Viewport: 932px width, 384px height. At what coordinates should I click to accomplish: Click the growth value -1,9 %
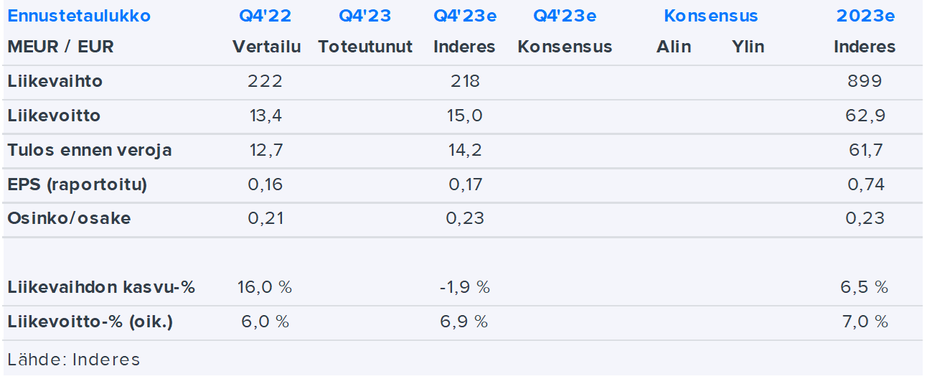pyautogui.click(x=465, y=288)
